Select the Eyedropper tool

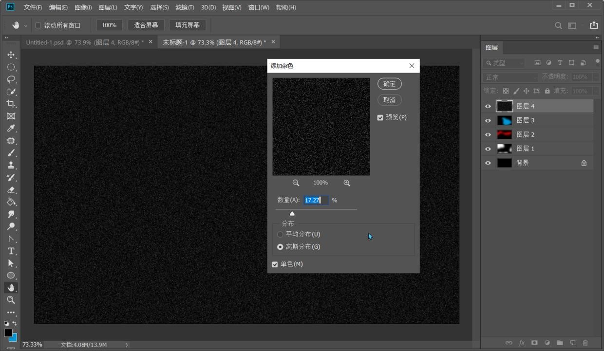[11, 129]
